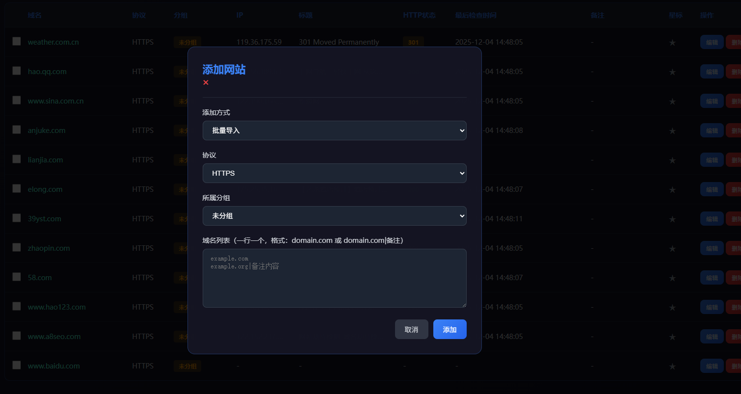
Task: Click 编辑 button for www.baidu.com
Action: [x=712, y=366]
